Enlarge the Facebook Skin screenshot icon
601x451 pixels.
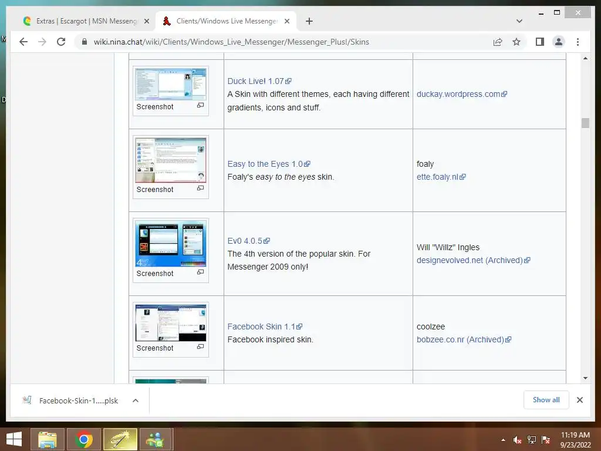click(201, 346)
